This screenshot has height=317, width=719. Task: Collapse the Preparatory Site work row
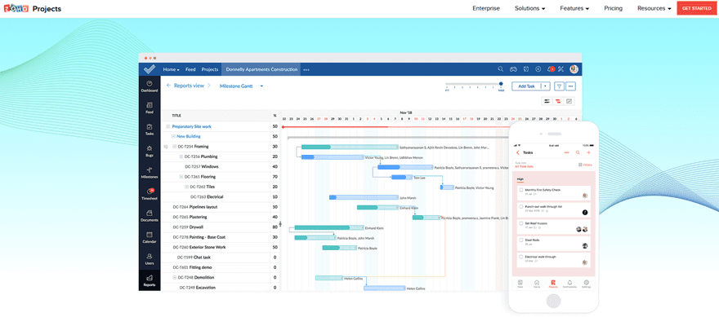coord(167,126)
